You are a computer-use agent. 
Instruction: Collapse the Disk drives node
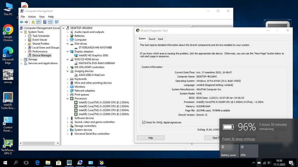pos(67,44)
